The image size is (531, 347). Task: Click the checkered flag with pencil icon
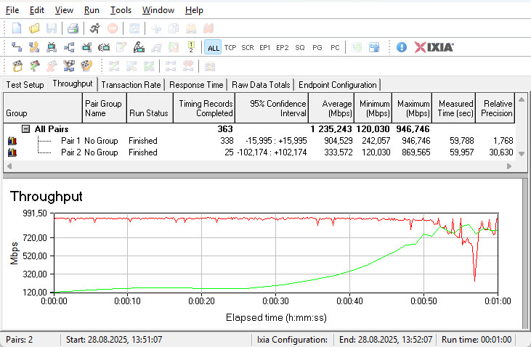(x=34, y=66)
